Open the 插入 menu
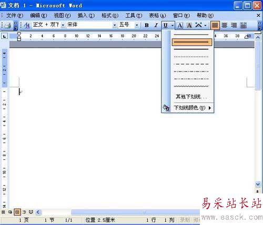The width and height of the screenshot is (263, 225). (86, 16)
